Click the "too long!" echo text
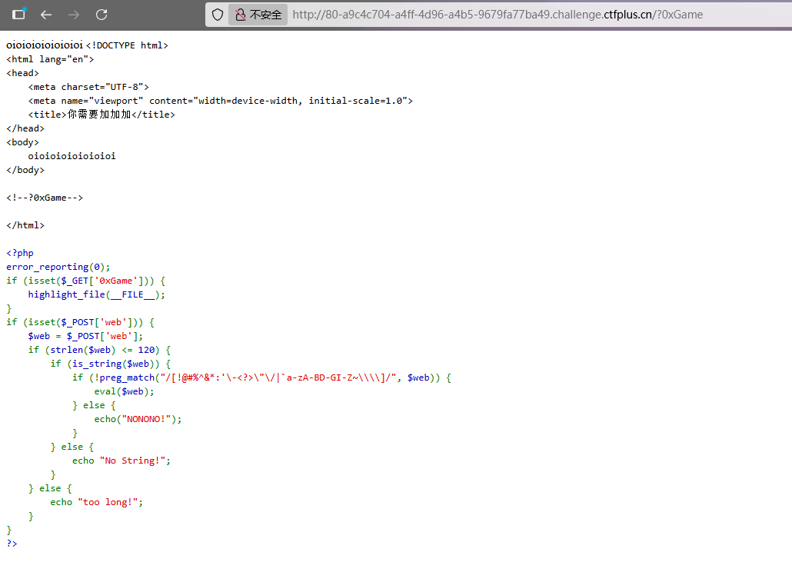The image size is (792, 572). [109, 502]
